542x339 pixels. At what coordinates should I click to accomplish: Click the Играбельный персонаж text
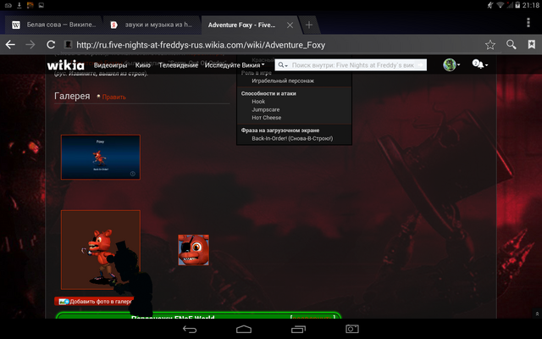(283, 81)
